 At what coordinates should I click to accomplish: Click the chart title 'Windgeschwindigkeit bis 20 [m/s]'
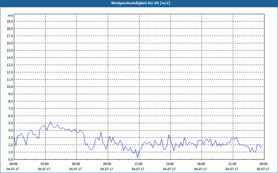140,3
